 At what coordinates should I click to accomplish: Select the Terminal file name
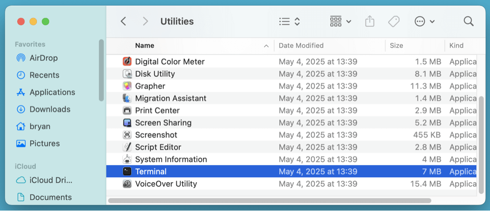(x=150, y=171)
